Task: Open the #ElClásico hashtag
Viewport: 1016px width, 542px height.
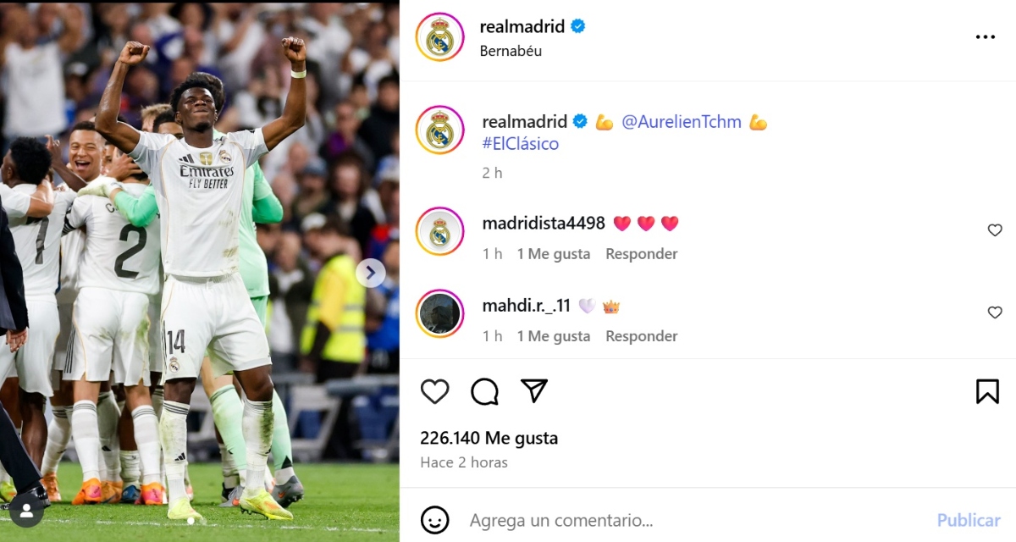Action: click(521, 144)
